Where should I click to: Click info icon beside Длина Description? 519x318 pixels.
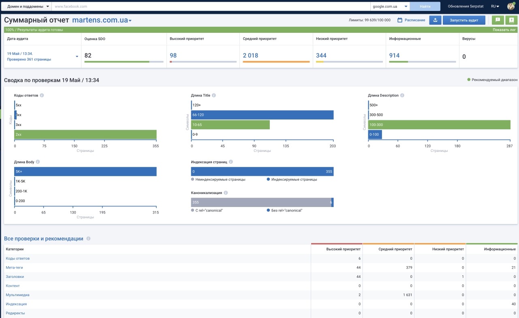(402, 96)
